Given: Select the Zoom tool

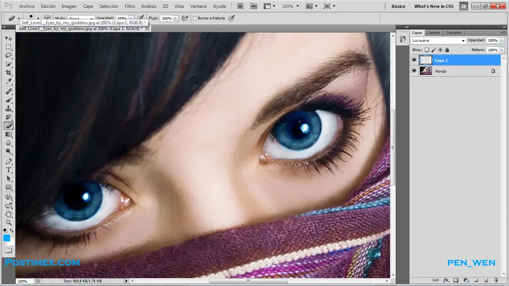Looking at the screenshot, I should coord(9,223).
